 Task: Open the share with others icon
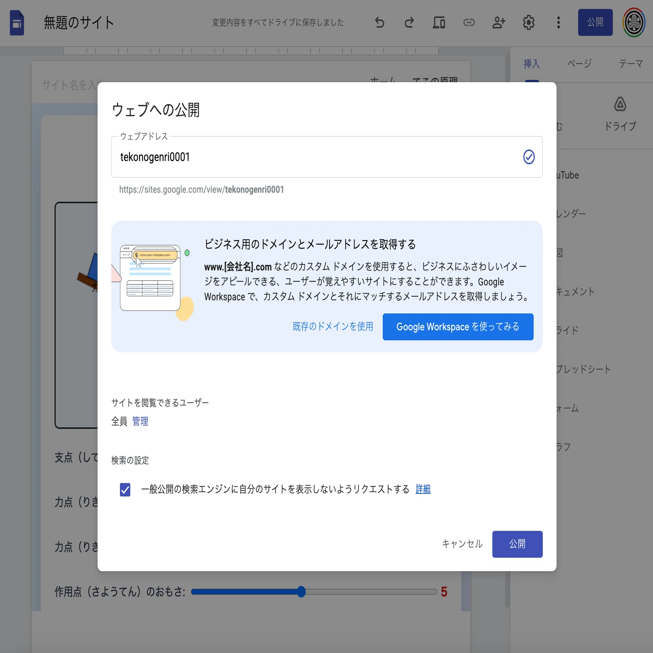point(499,23)
